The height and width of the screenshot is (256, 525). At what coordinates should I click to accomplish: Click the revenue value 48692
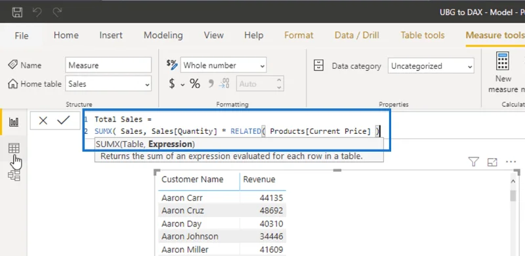pyautogui.click(x=271, y=211)
